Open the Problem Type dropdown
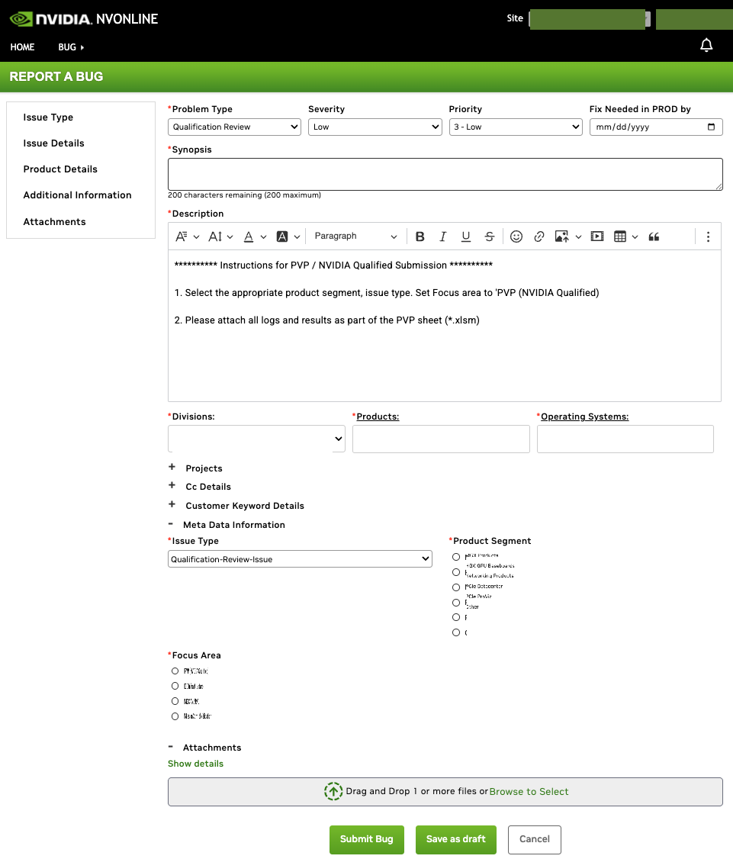 click(234, 127)
